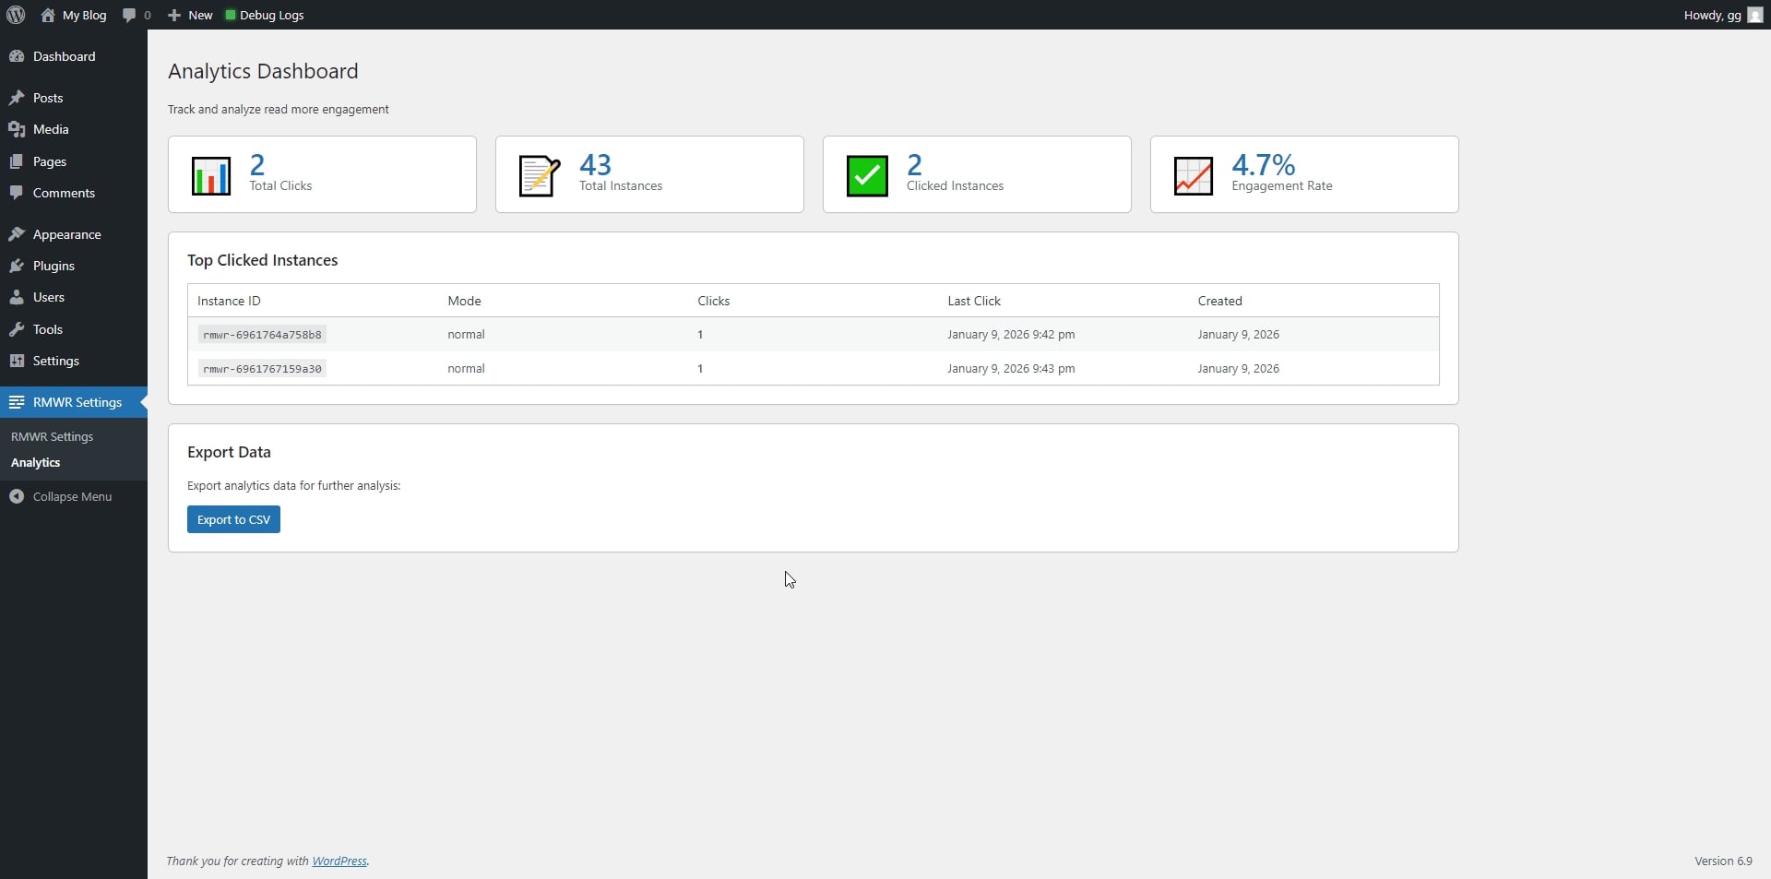
Task: Select the instance ID rmwr-6961764a758b8 code snippet
Action: click(262, 334)
